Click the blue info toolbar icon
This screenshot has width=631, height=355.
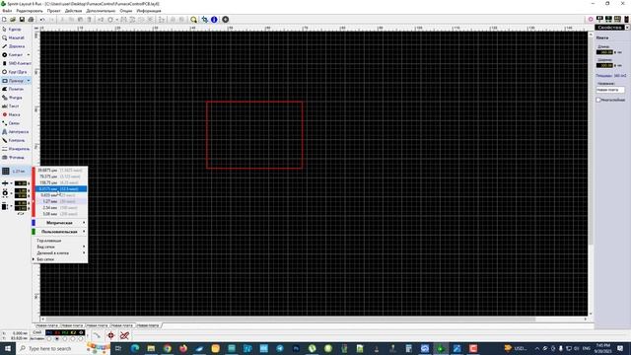pos(214,20)
